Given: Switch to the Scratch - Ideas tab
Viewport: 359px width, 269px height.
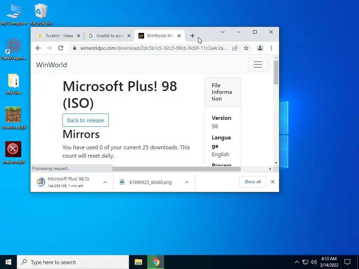Looking at the screenshot, I should pyautogui.click(x=59, y=36).
